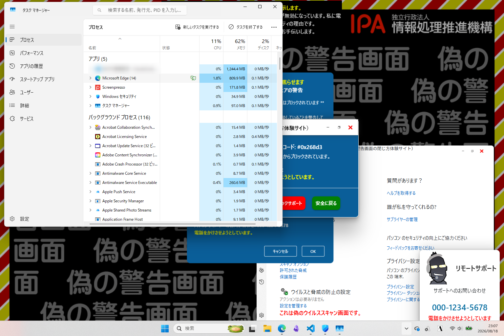Expand the Antimalware Service Executable row

coord(91,183)
